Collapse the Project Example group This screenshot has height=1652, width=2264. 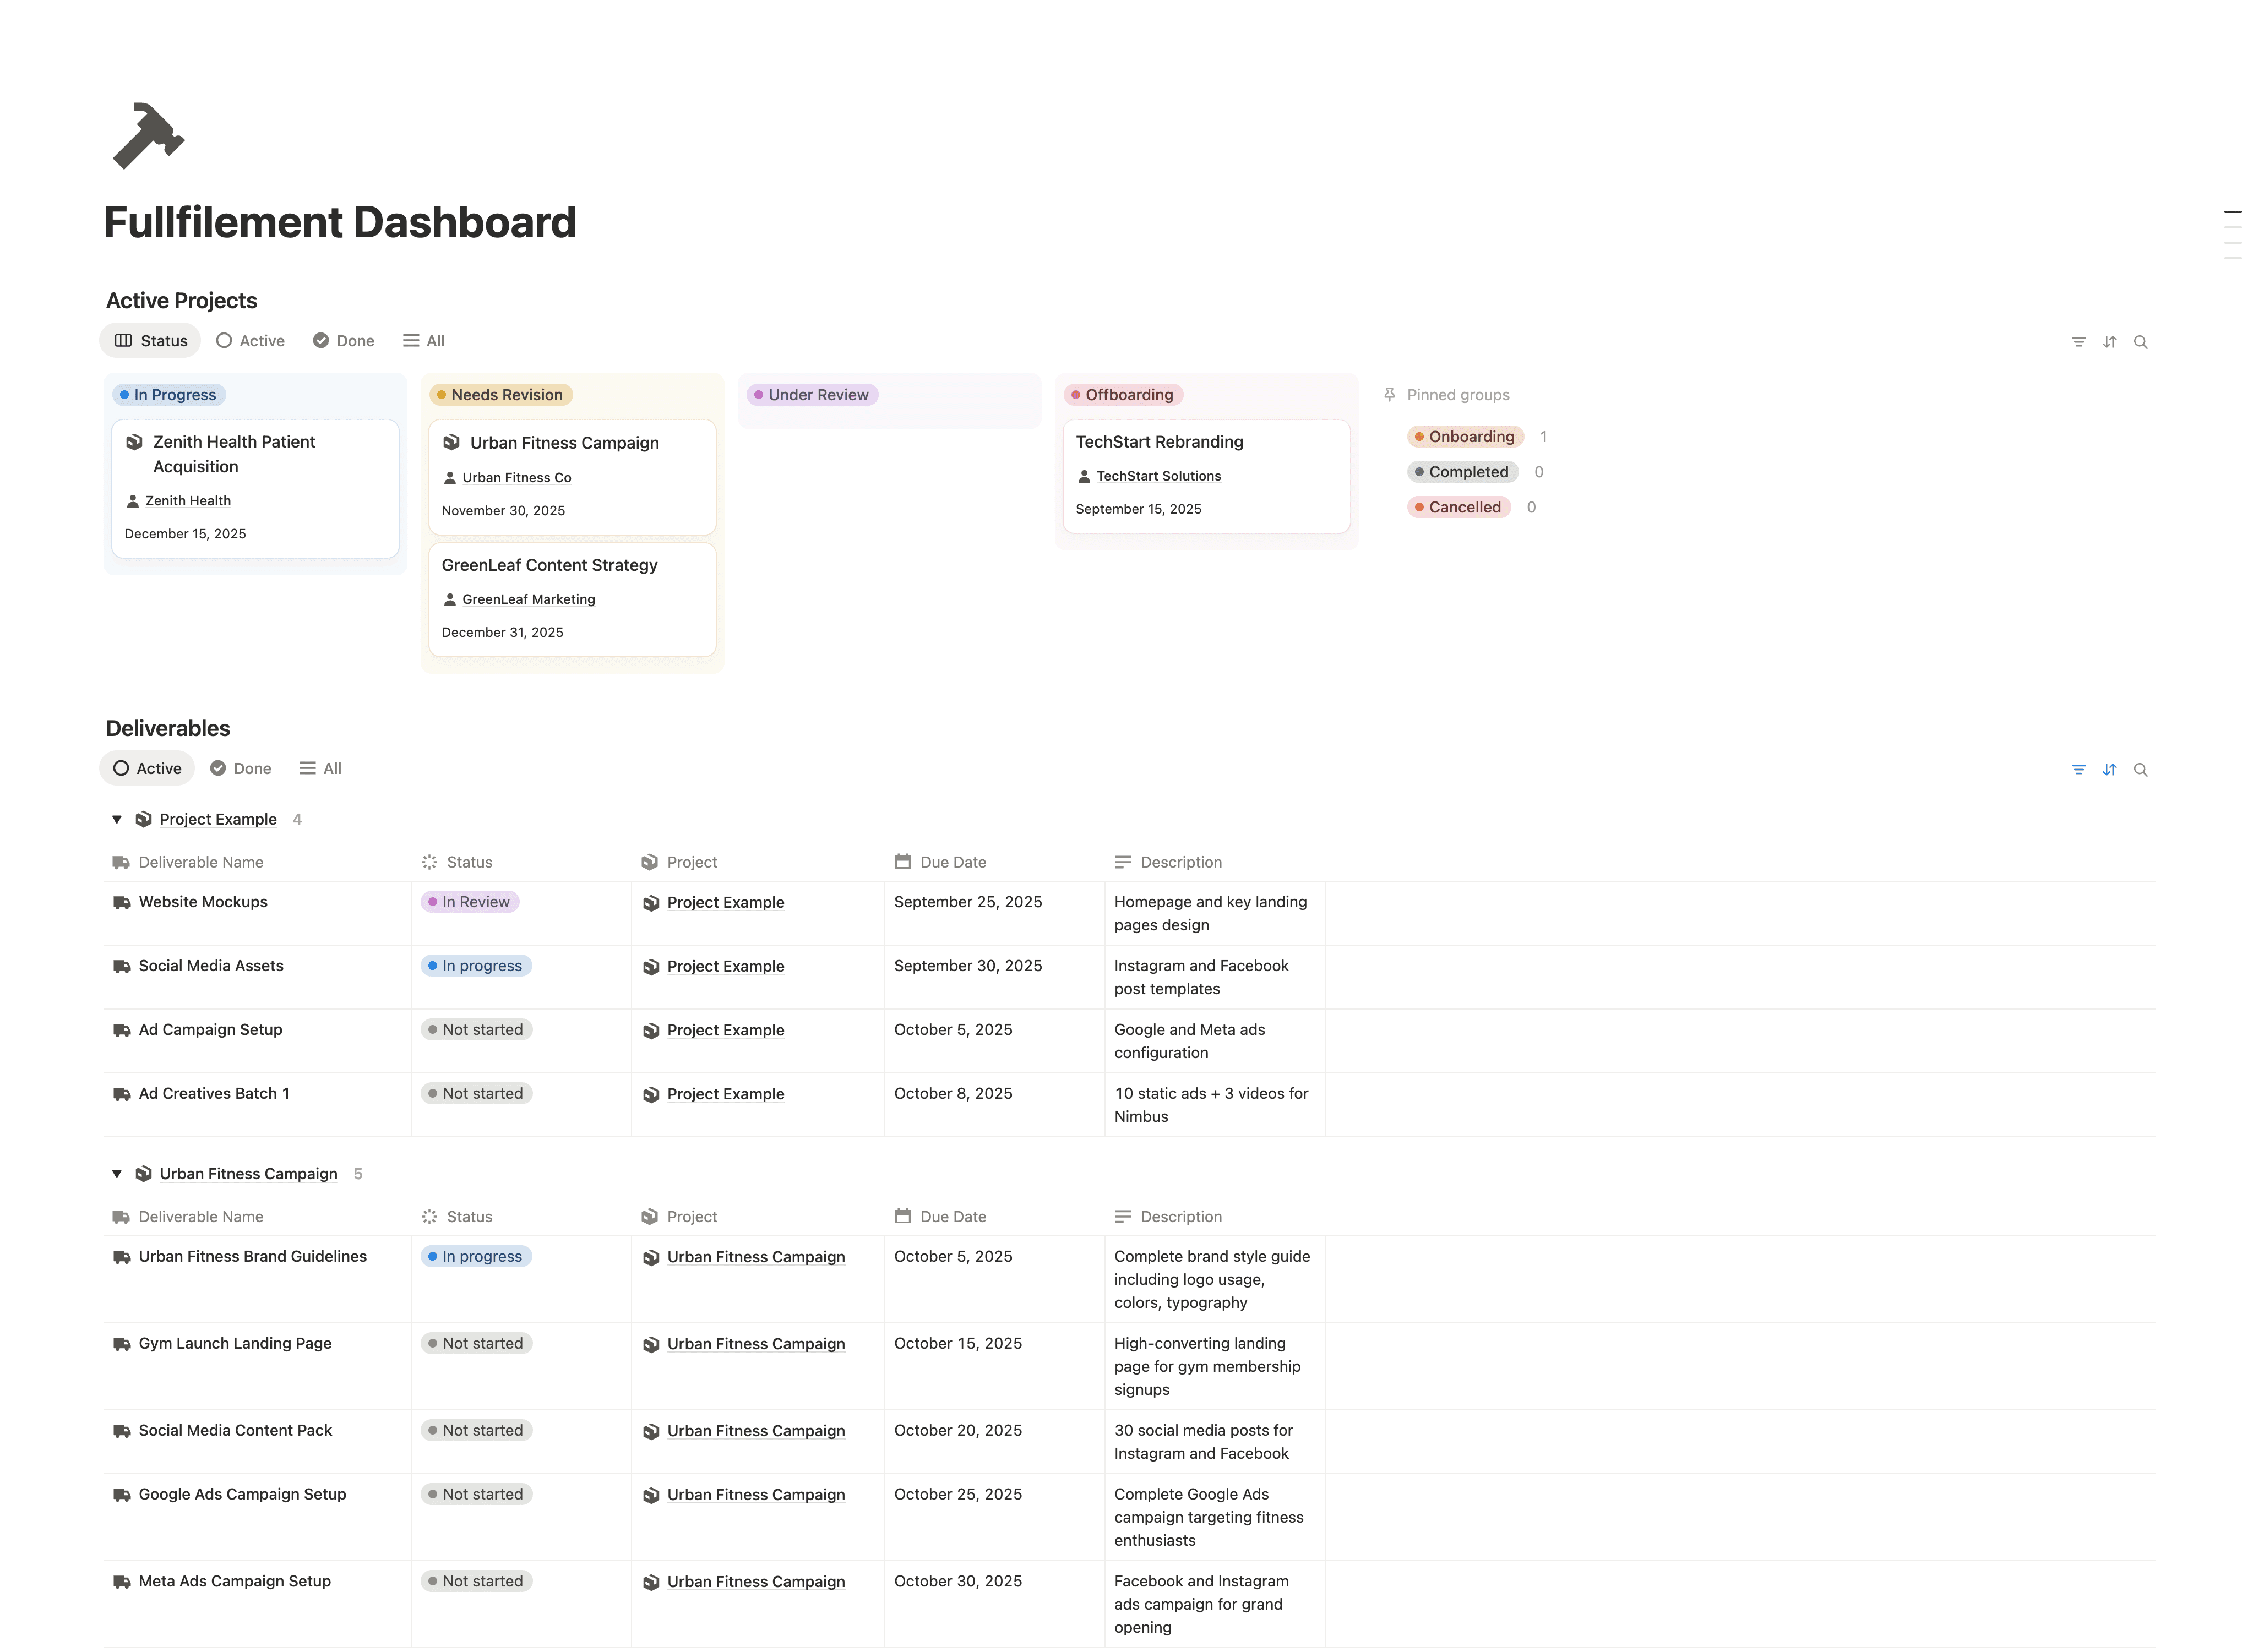[x=117, y=819]
